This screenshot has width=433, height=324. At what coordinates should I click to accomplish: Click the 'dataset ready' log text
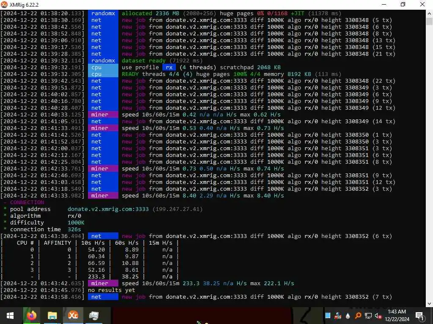click(144, 61)
